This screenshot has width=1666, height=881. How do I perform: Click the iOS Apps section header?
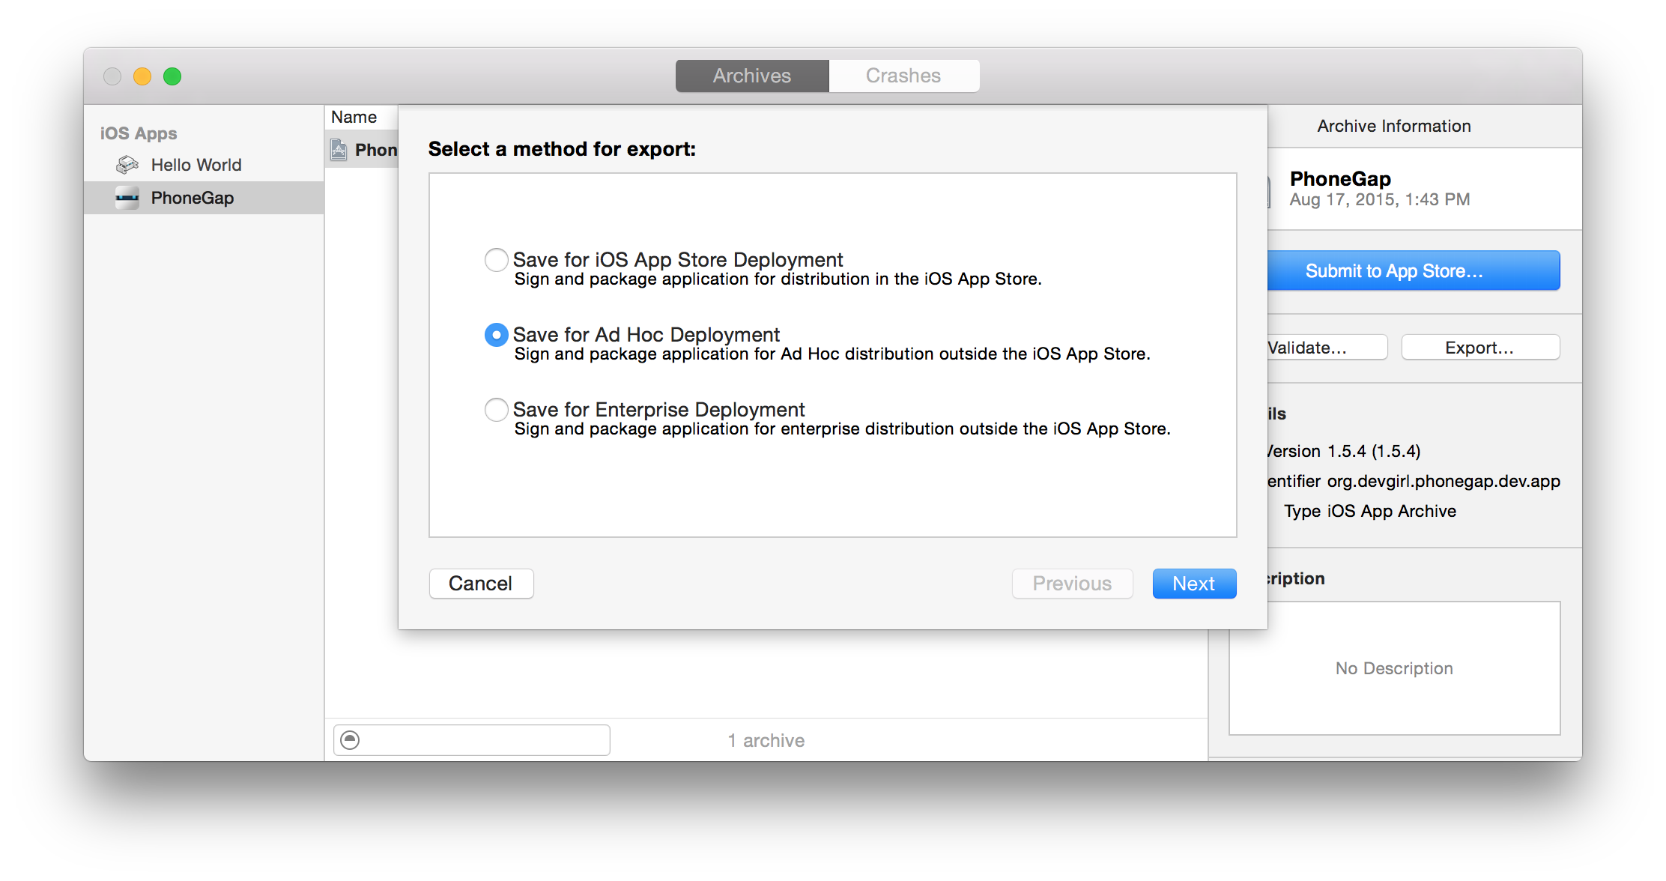139,133
